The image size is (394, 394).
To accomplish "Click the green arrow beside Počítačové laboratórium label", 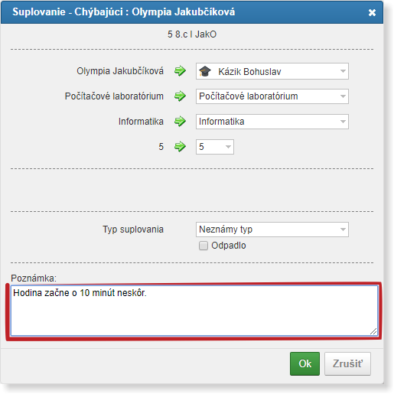I will pos(180,96).
